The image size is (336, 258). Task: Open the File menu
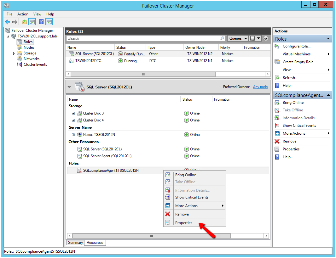click(9, 14)
